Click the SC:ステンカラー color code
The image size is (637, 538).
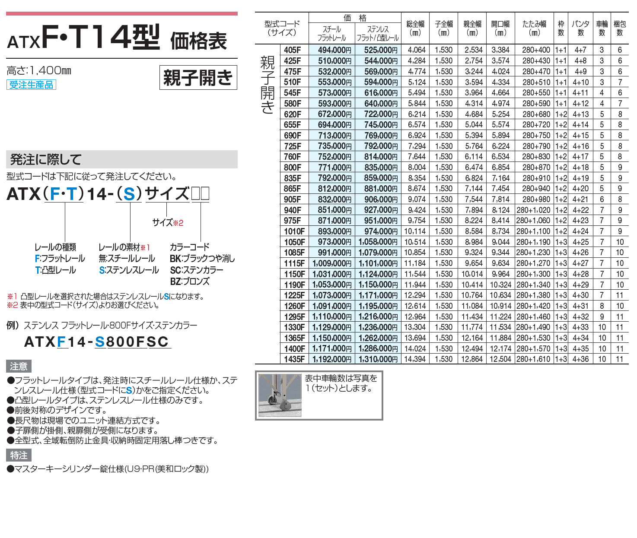tap(196, 270)
